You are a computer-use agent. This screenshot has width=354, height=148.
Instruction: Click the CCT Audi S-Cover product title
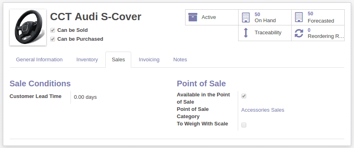click(x=96, y=17)
